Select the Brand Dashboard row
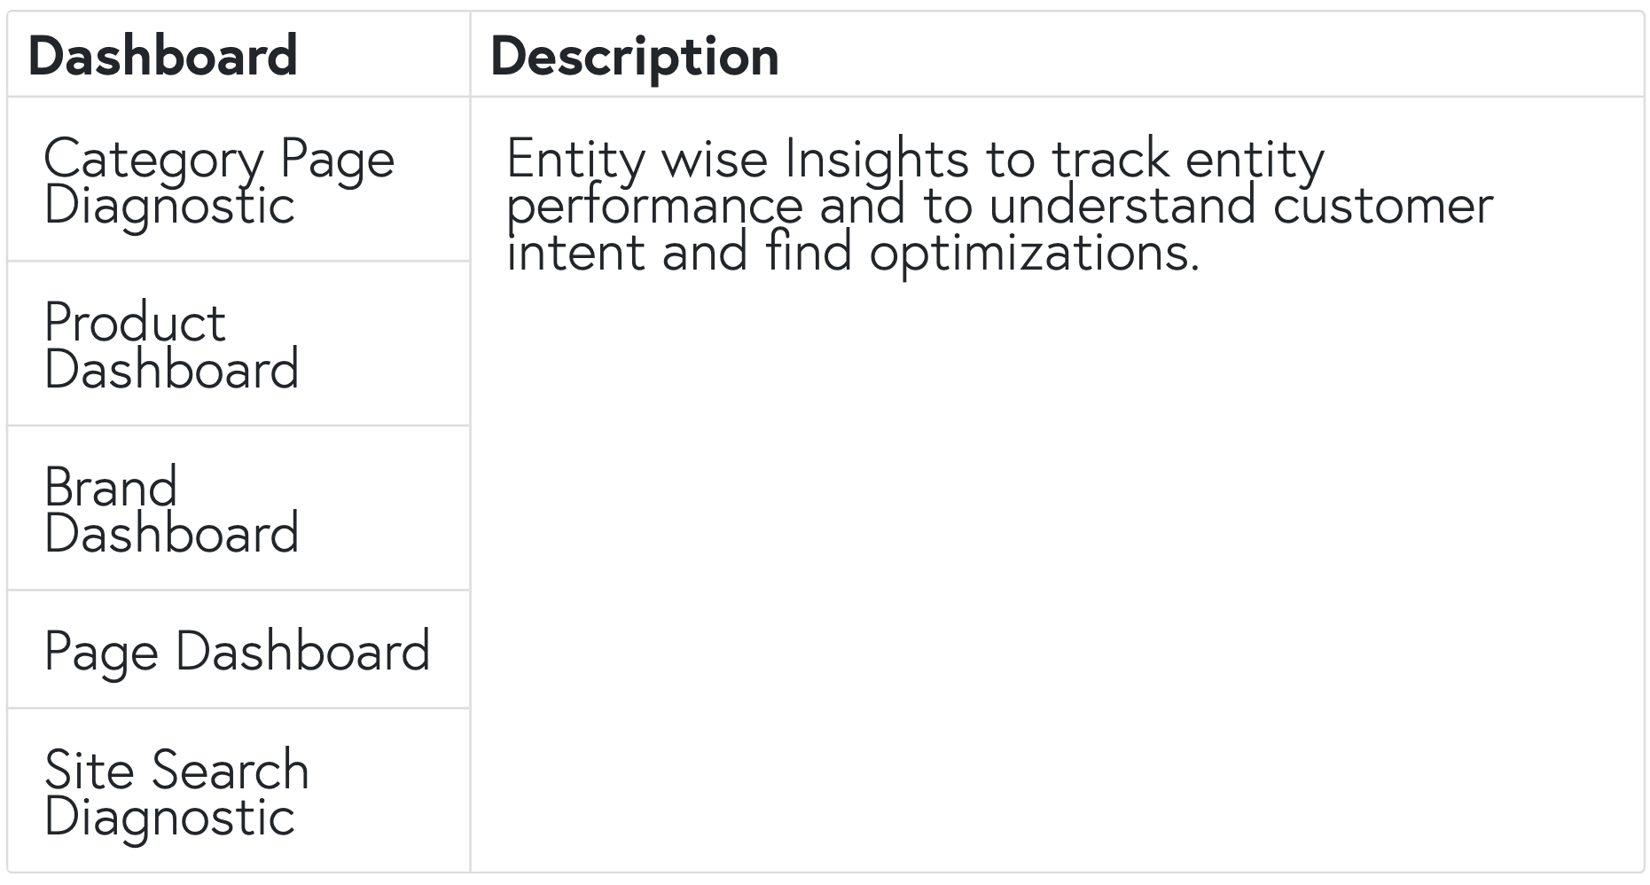1650x885 pixels. pyautogui.click(x=239, y=508)
